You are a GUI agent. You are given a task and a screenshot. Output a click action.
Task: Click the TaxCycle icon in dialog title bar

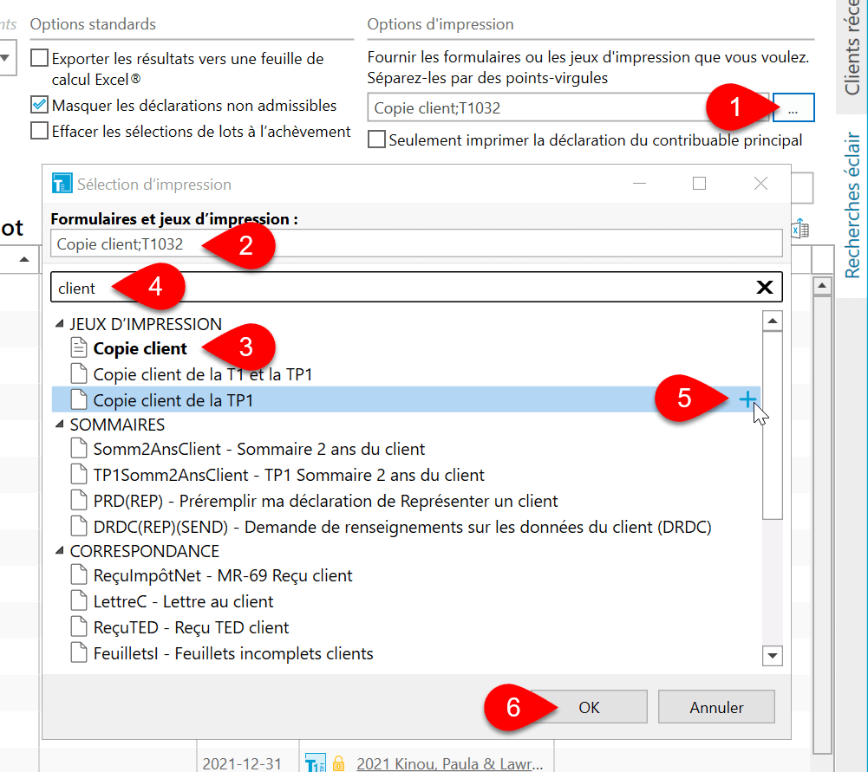tap(62, 184)
